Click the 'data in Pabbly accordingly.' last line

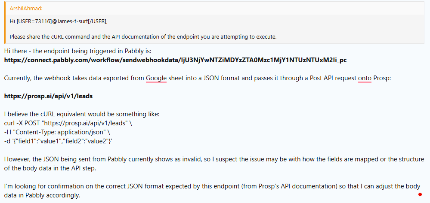point(42,195)
